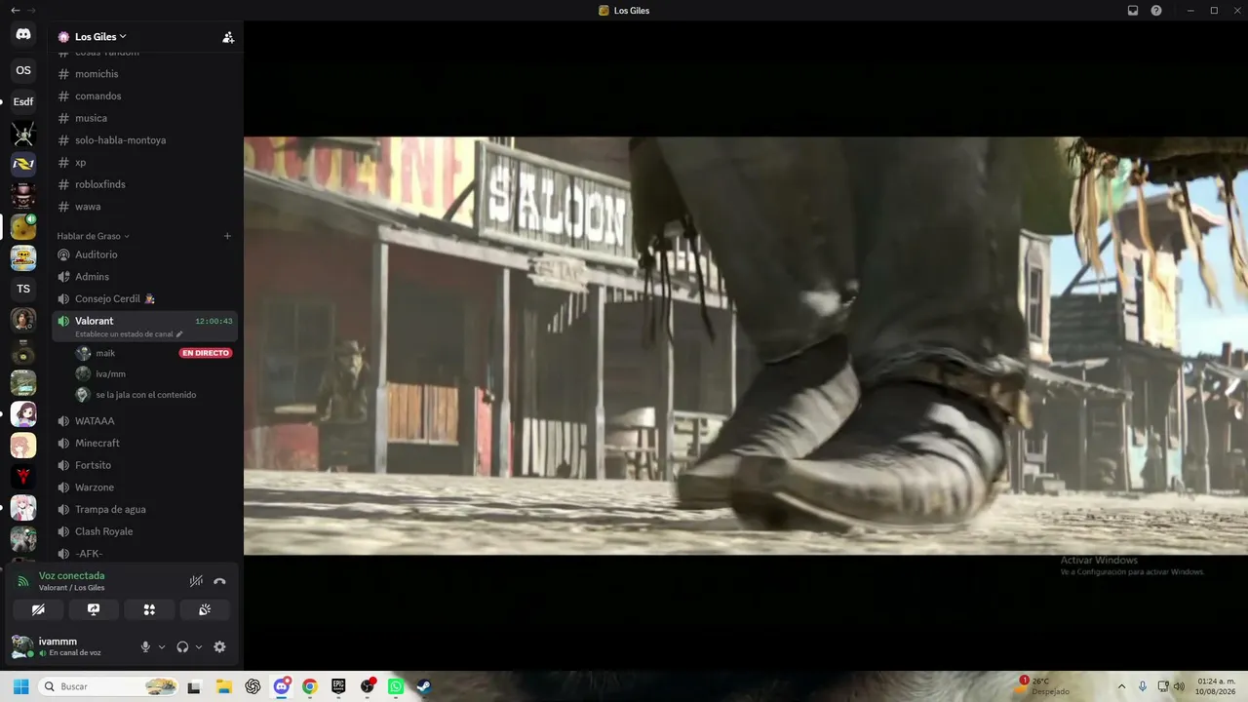Join the Fortsito voice channel
Image resolution: width=1248 pixels, height=702 pixels.
pos(145,465)
